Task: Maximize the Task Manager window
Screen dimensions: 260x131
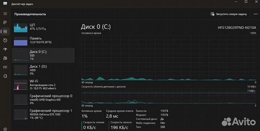Action: click(246, 2)
